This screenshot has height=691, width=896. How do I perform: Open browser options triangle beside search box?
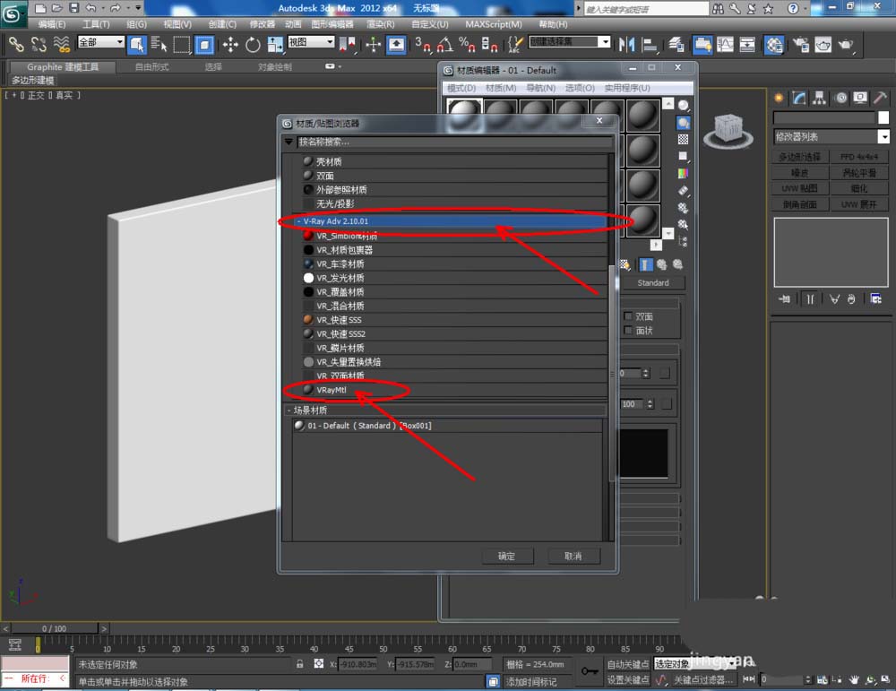pos(289,142)
